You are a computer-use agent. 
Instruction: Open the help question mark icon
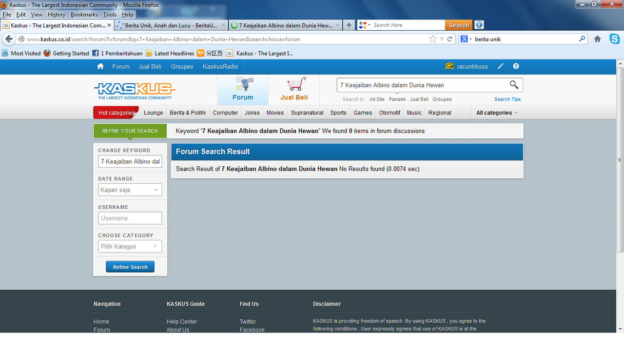click(516, 66)
